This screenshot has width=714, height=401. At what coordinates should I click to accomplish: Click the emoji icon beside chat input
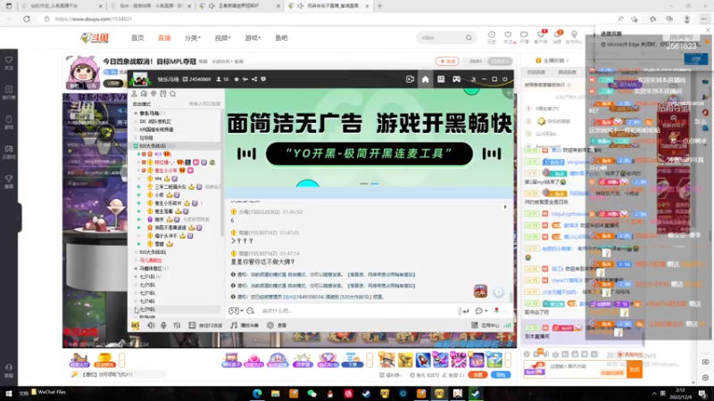tap(251, 311)
